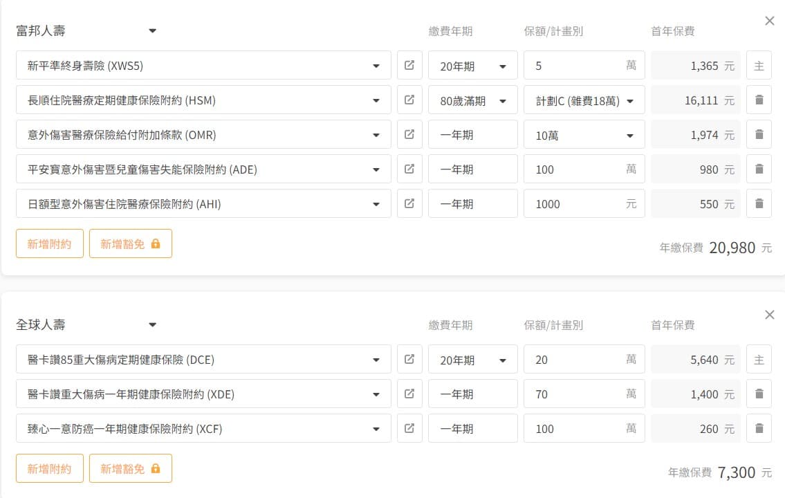Open 10萬 coverage dropdown for OMR

(x=584, y=135)
